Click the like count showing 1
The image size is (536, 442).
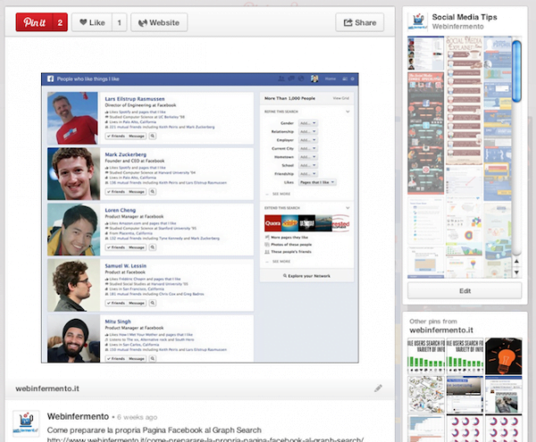point(119,22)
